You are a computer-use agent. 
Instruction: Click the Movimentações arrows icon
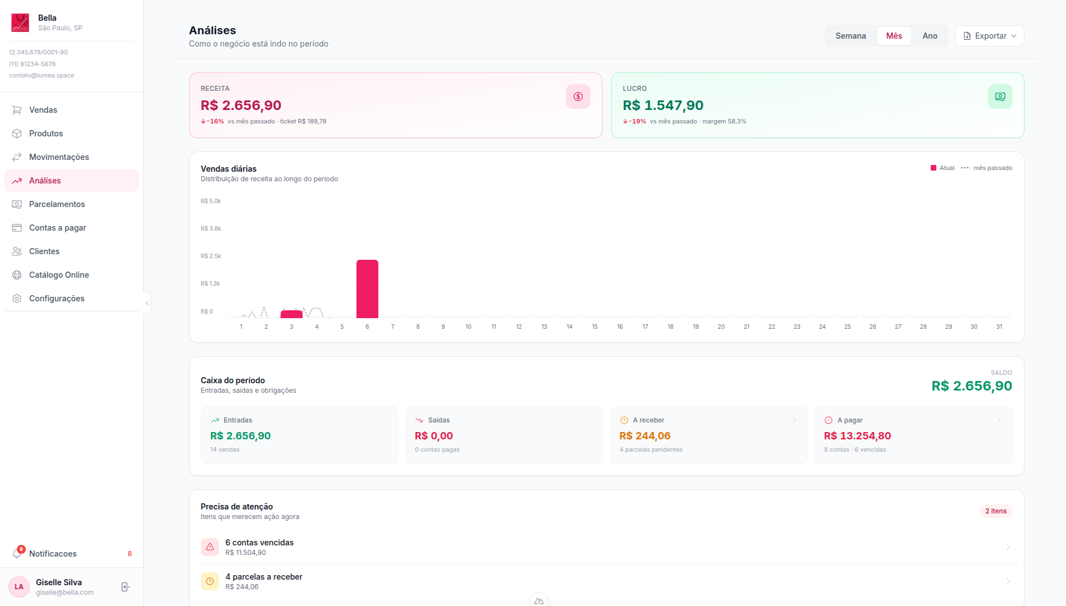click(17, 157)
